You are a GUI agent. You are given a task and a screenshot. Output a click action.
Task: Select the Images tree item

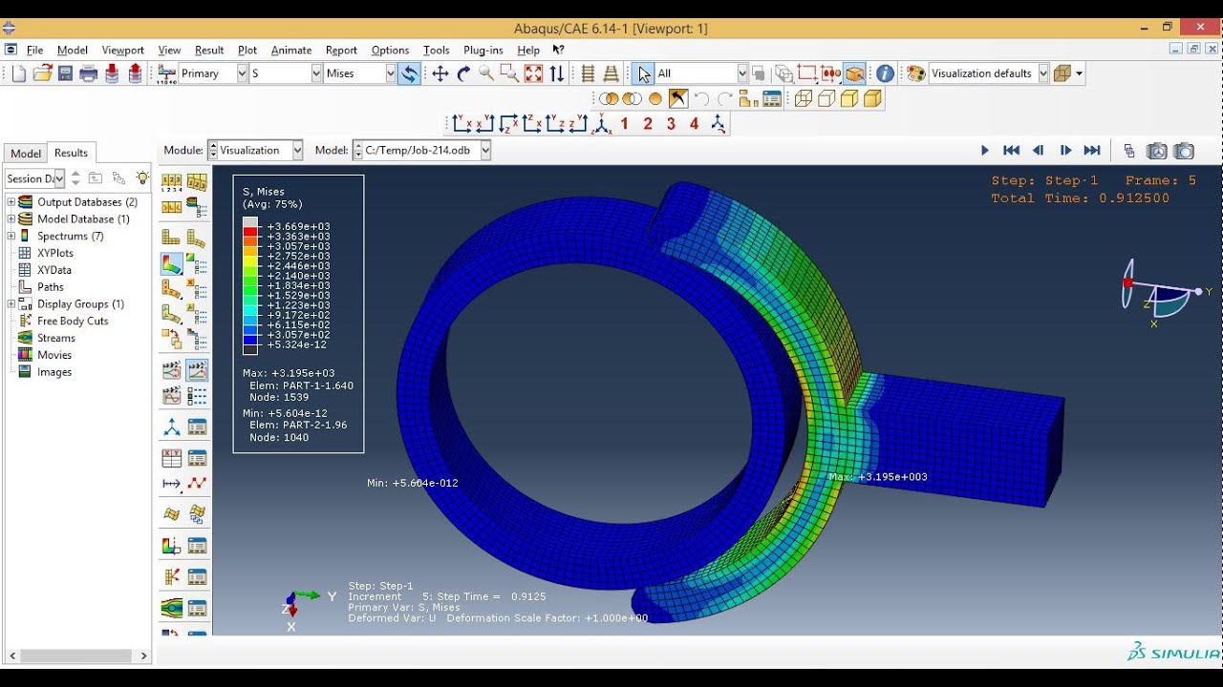click(x=54, y=372)
